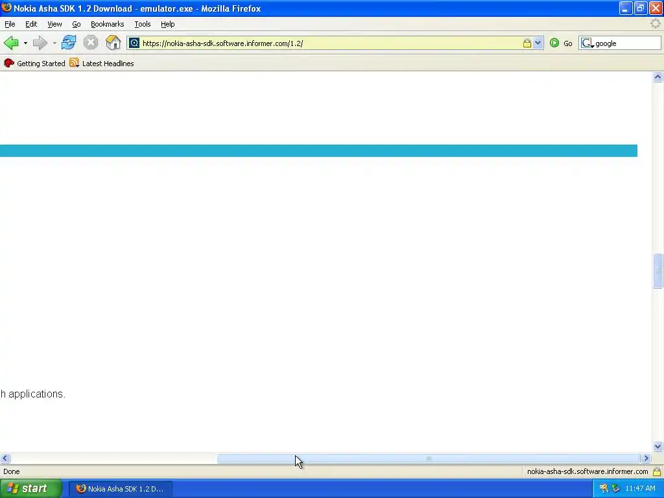The height and width of the screenshot is (498, 664).
Task: Open the Windows start menu
Action: click(x=31, y=488)
